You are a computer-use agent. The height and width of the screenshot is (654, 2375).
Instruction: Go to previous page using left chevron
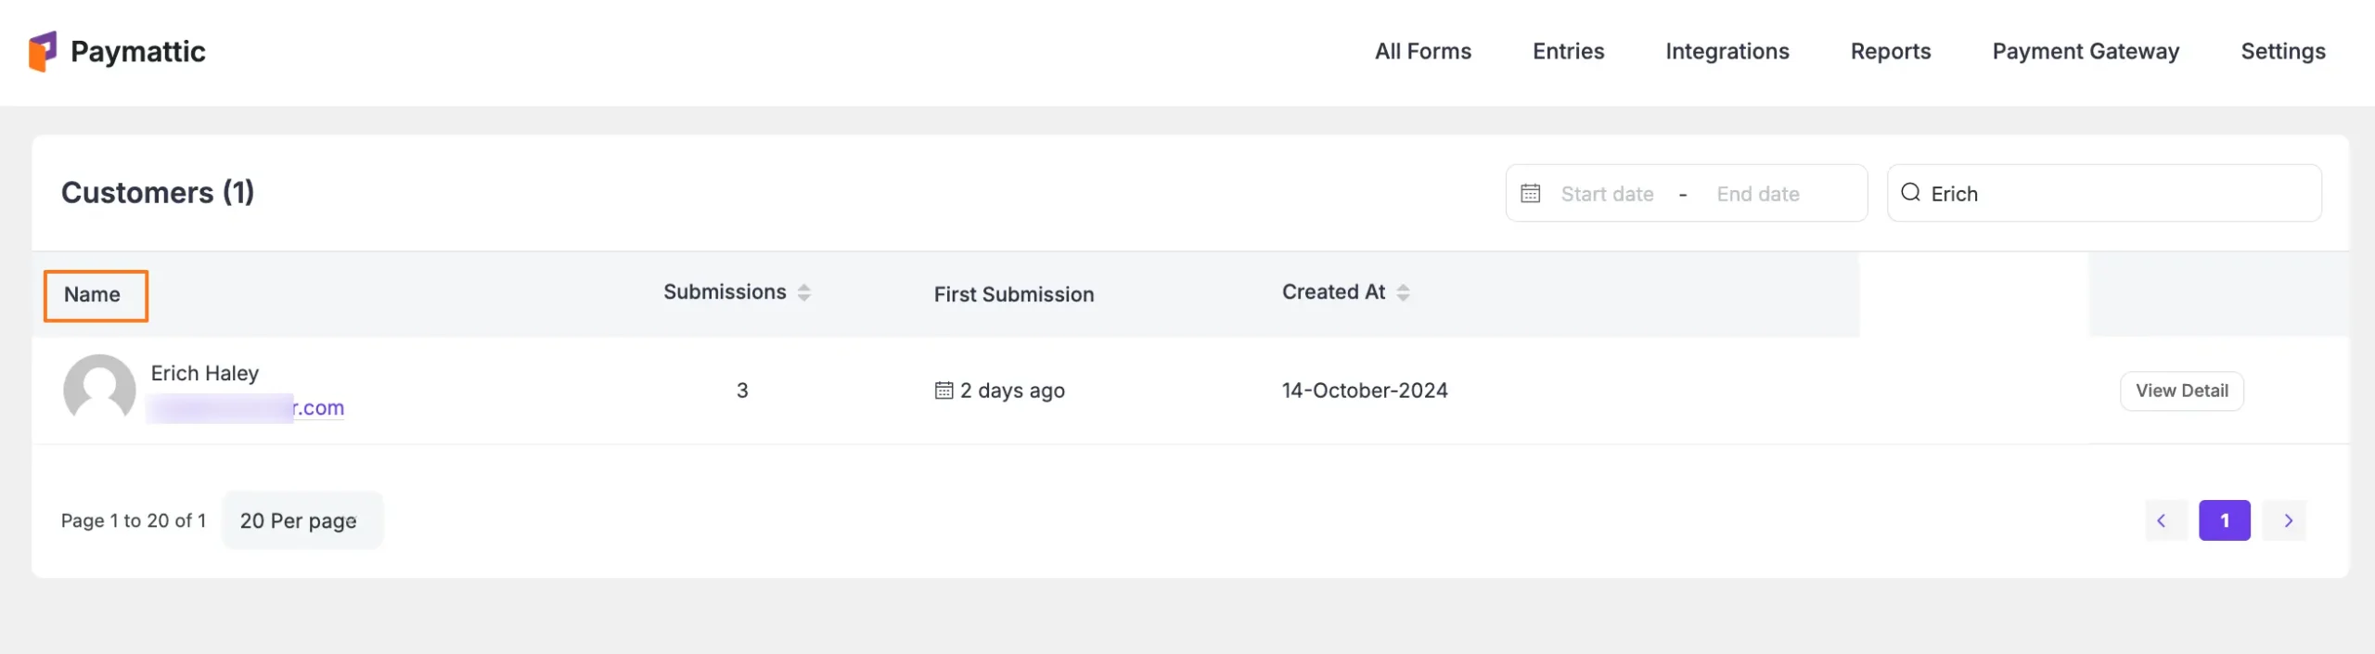2162,520
